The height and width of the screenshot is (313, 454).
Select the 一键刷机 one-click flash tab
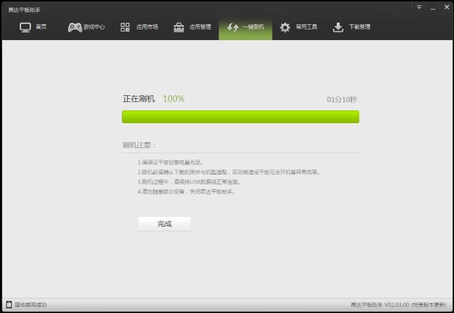[x=245, y=28]
